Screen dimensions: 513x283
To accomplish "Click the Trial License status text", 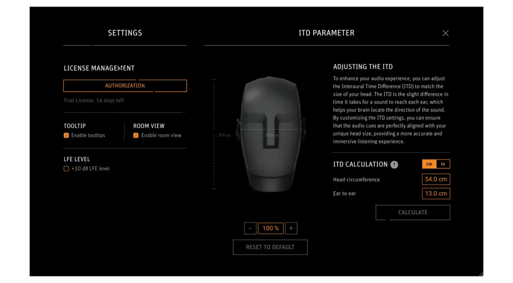I will point(94,101).
